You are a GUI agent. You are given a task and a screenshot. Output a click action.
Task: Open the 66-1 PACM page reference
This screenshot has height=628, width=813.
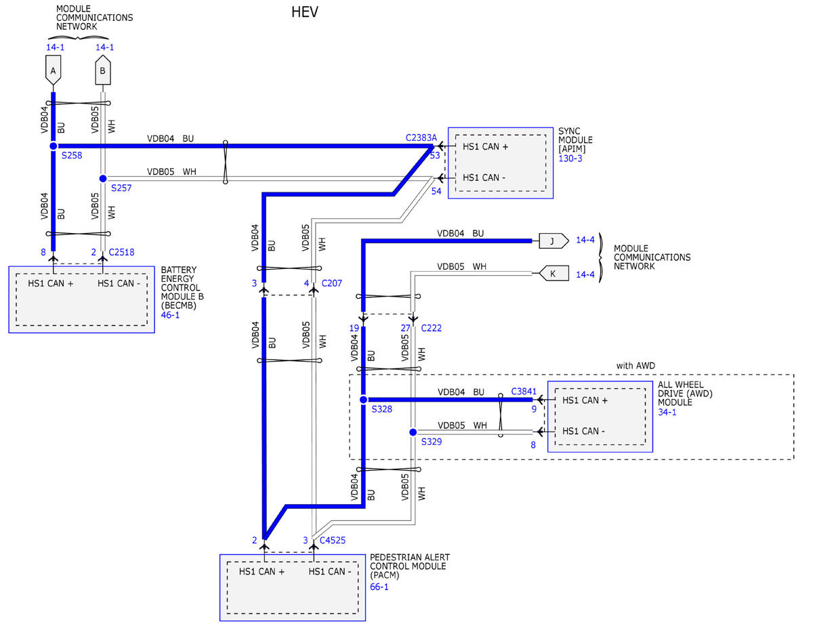(x=379, y=587)
